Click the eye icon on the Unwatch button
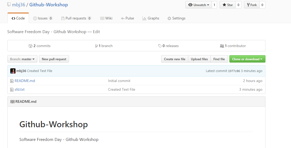 pyautogui.click(x=190, y=5)
